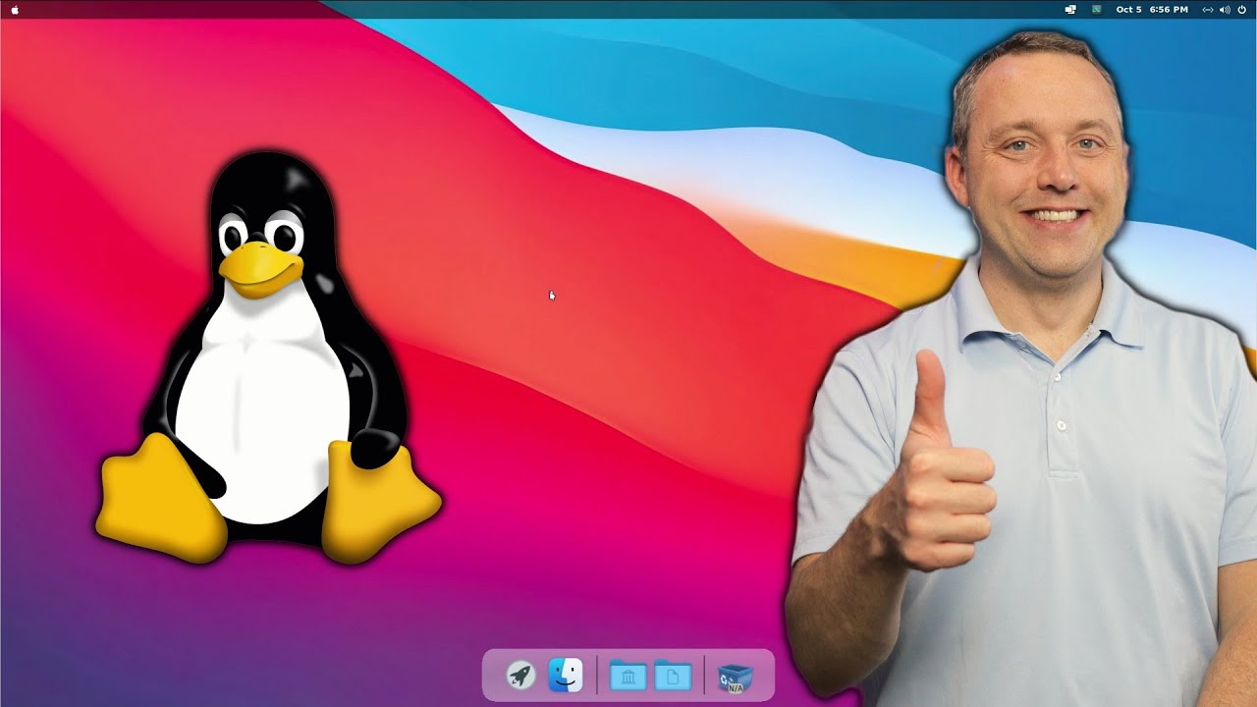
Task: Open the Apple logo menu
Action: [x=15, y=9]
